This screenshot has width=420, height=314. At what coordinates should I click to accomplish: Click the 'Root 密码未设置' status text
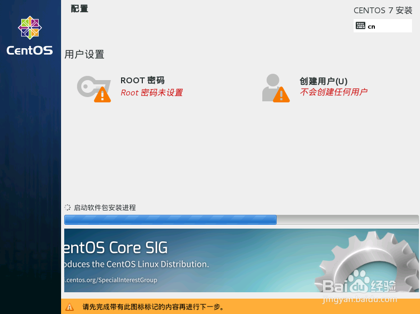pyautogui.click(x=152, y=92)
